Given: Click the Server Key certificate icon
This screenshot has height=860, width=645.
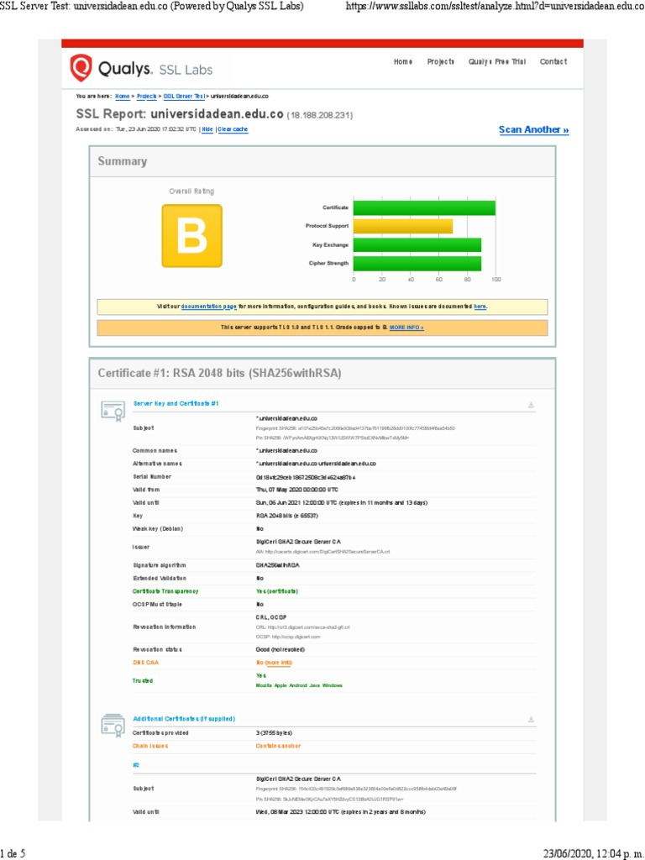Looking at the screenshot, I should coord(113,412).
